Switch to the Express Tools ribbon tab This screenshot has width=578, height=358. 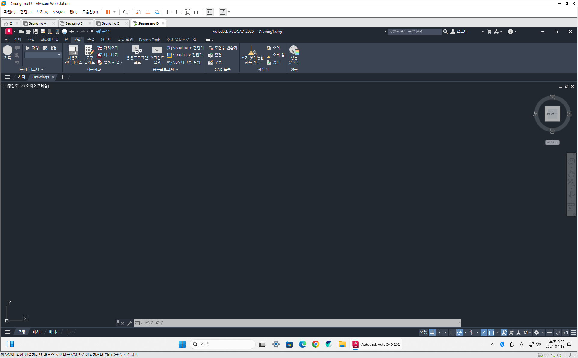click(x=150, y=40)
